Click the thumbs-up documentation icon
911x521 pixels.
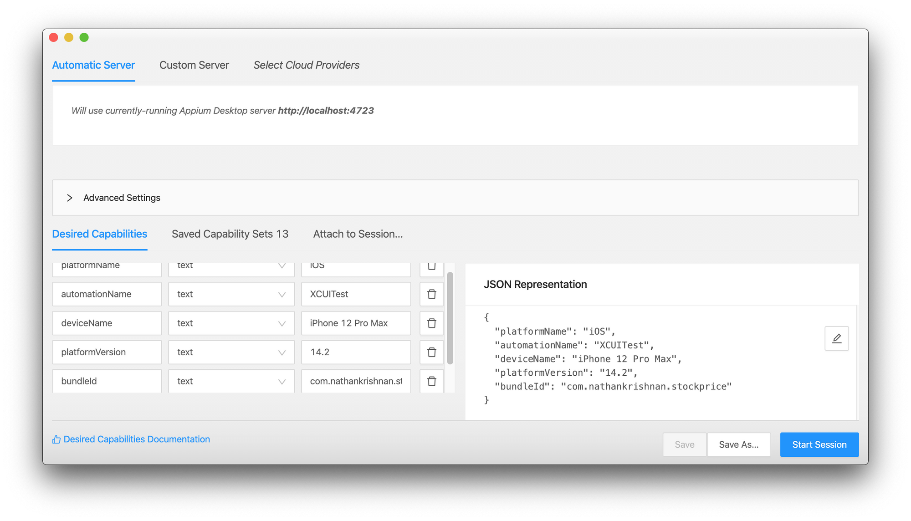[x=56, y=439]
